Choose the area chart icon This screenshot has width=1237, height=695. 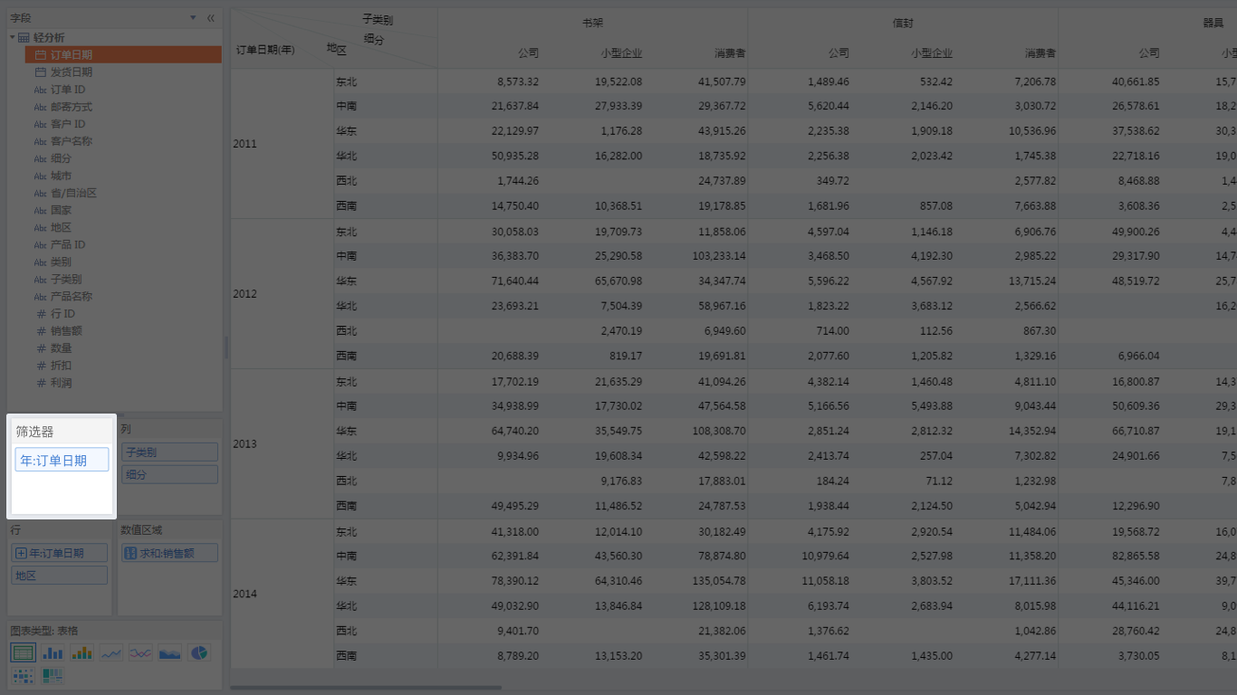tap(169, 652)
